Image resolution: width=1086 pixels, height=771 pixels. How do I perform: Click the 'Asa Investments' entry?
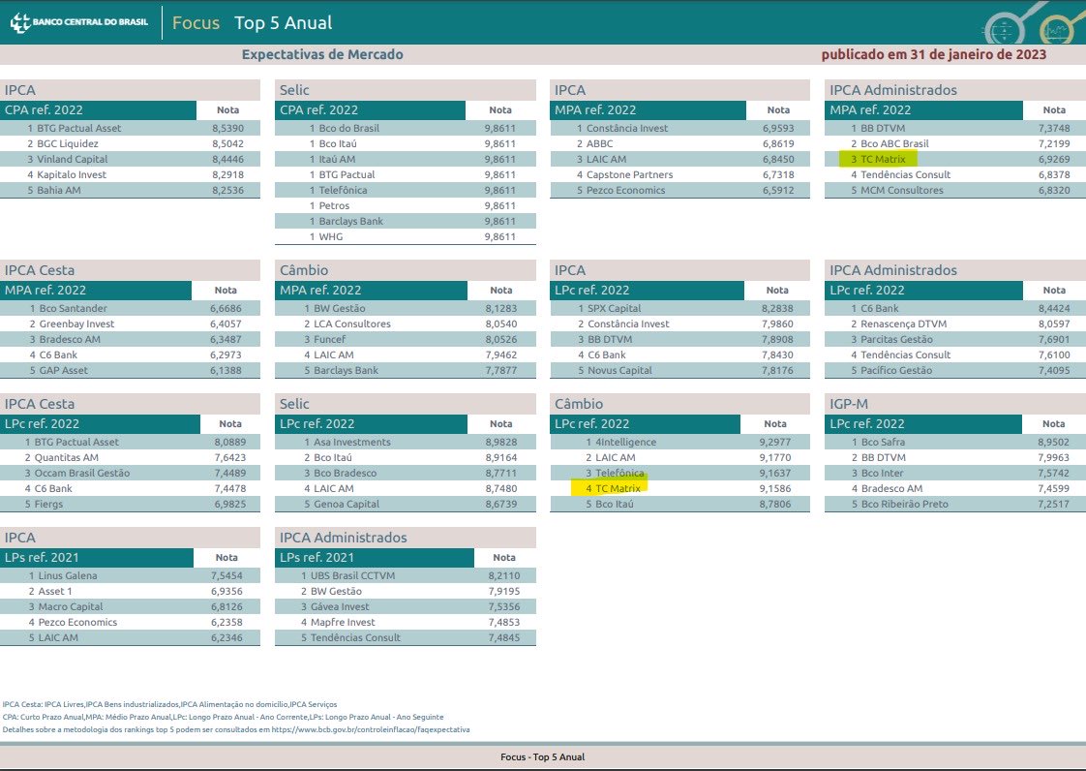[352, 442]
